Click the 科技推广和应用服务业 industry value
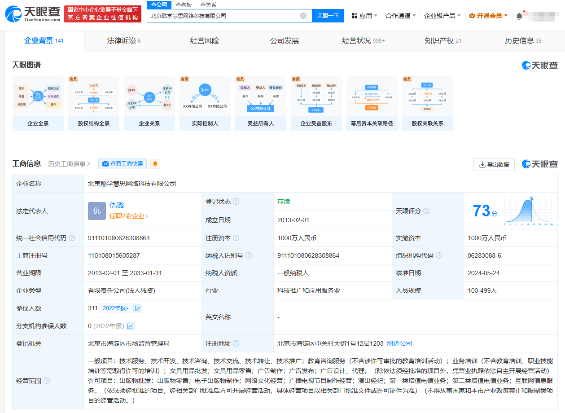The width and height of the screenshot is (565, 413). coord(309,290)
